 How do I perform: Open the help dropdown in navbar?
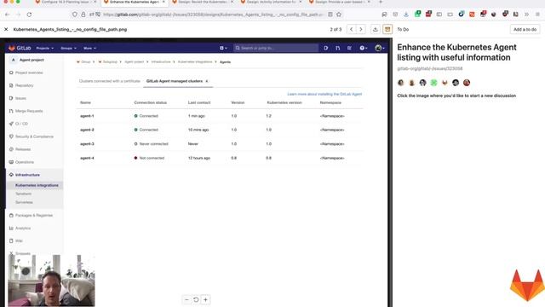[x=364, y=48]
